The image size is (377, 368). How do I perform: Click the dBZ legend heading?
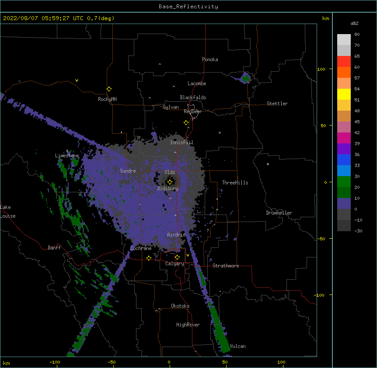click(354, 23)
